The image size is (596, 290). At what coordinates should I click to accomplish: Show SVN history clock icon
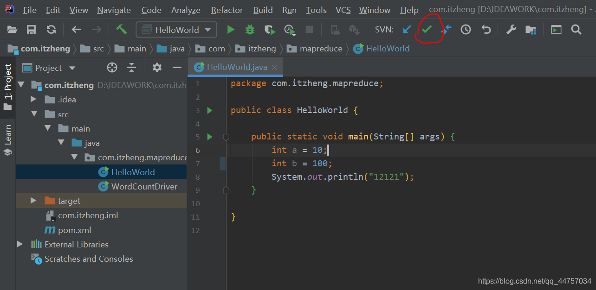point(466,30)
